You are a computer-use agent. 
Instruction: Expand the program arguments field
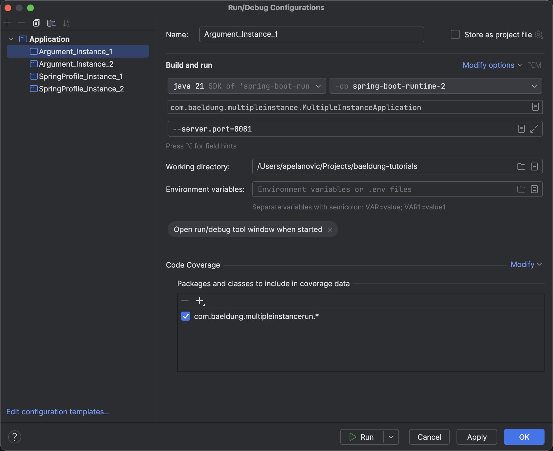(x=534, y=129)
